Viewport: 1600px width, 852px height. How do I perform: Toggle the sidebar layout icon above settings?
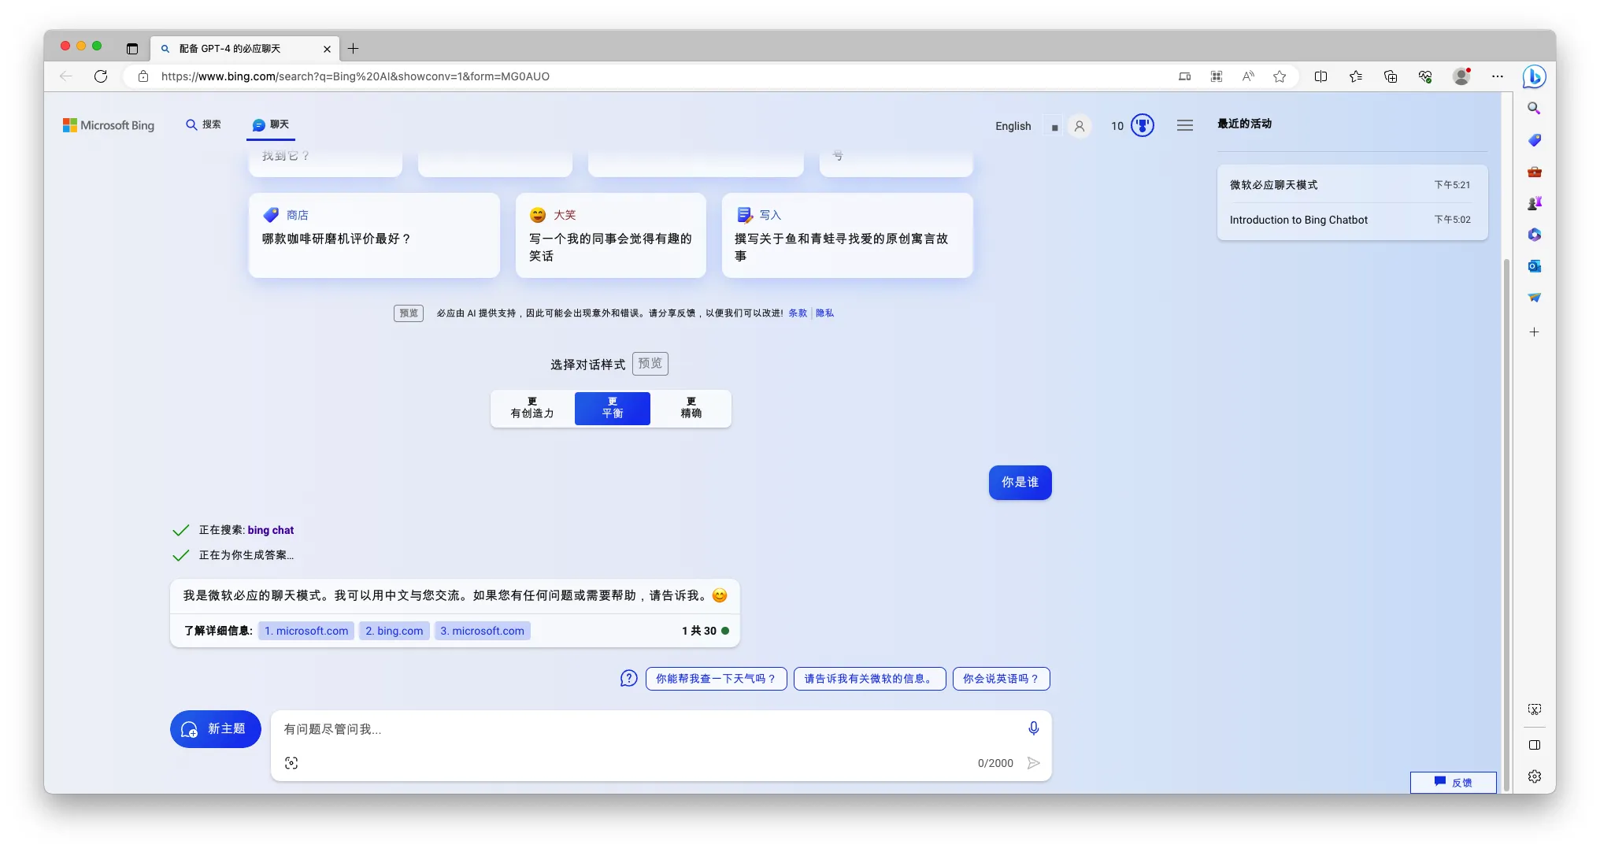pyautogui.click(x=1534, y=745)
